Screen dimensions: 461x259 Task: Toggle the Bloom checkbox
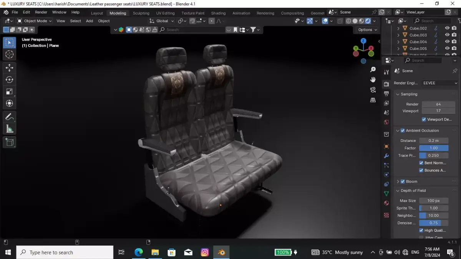[403, 181]
